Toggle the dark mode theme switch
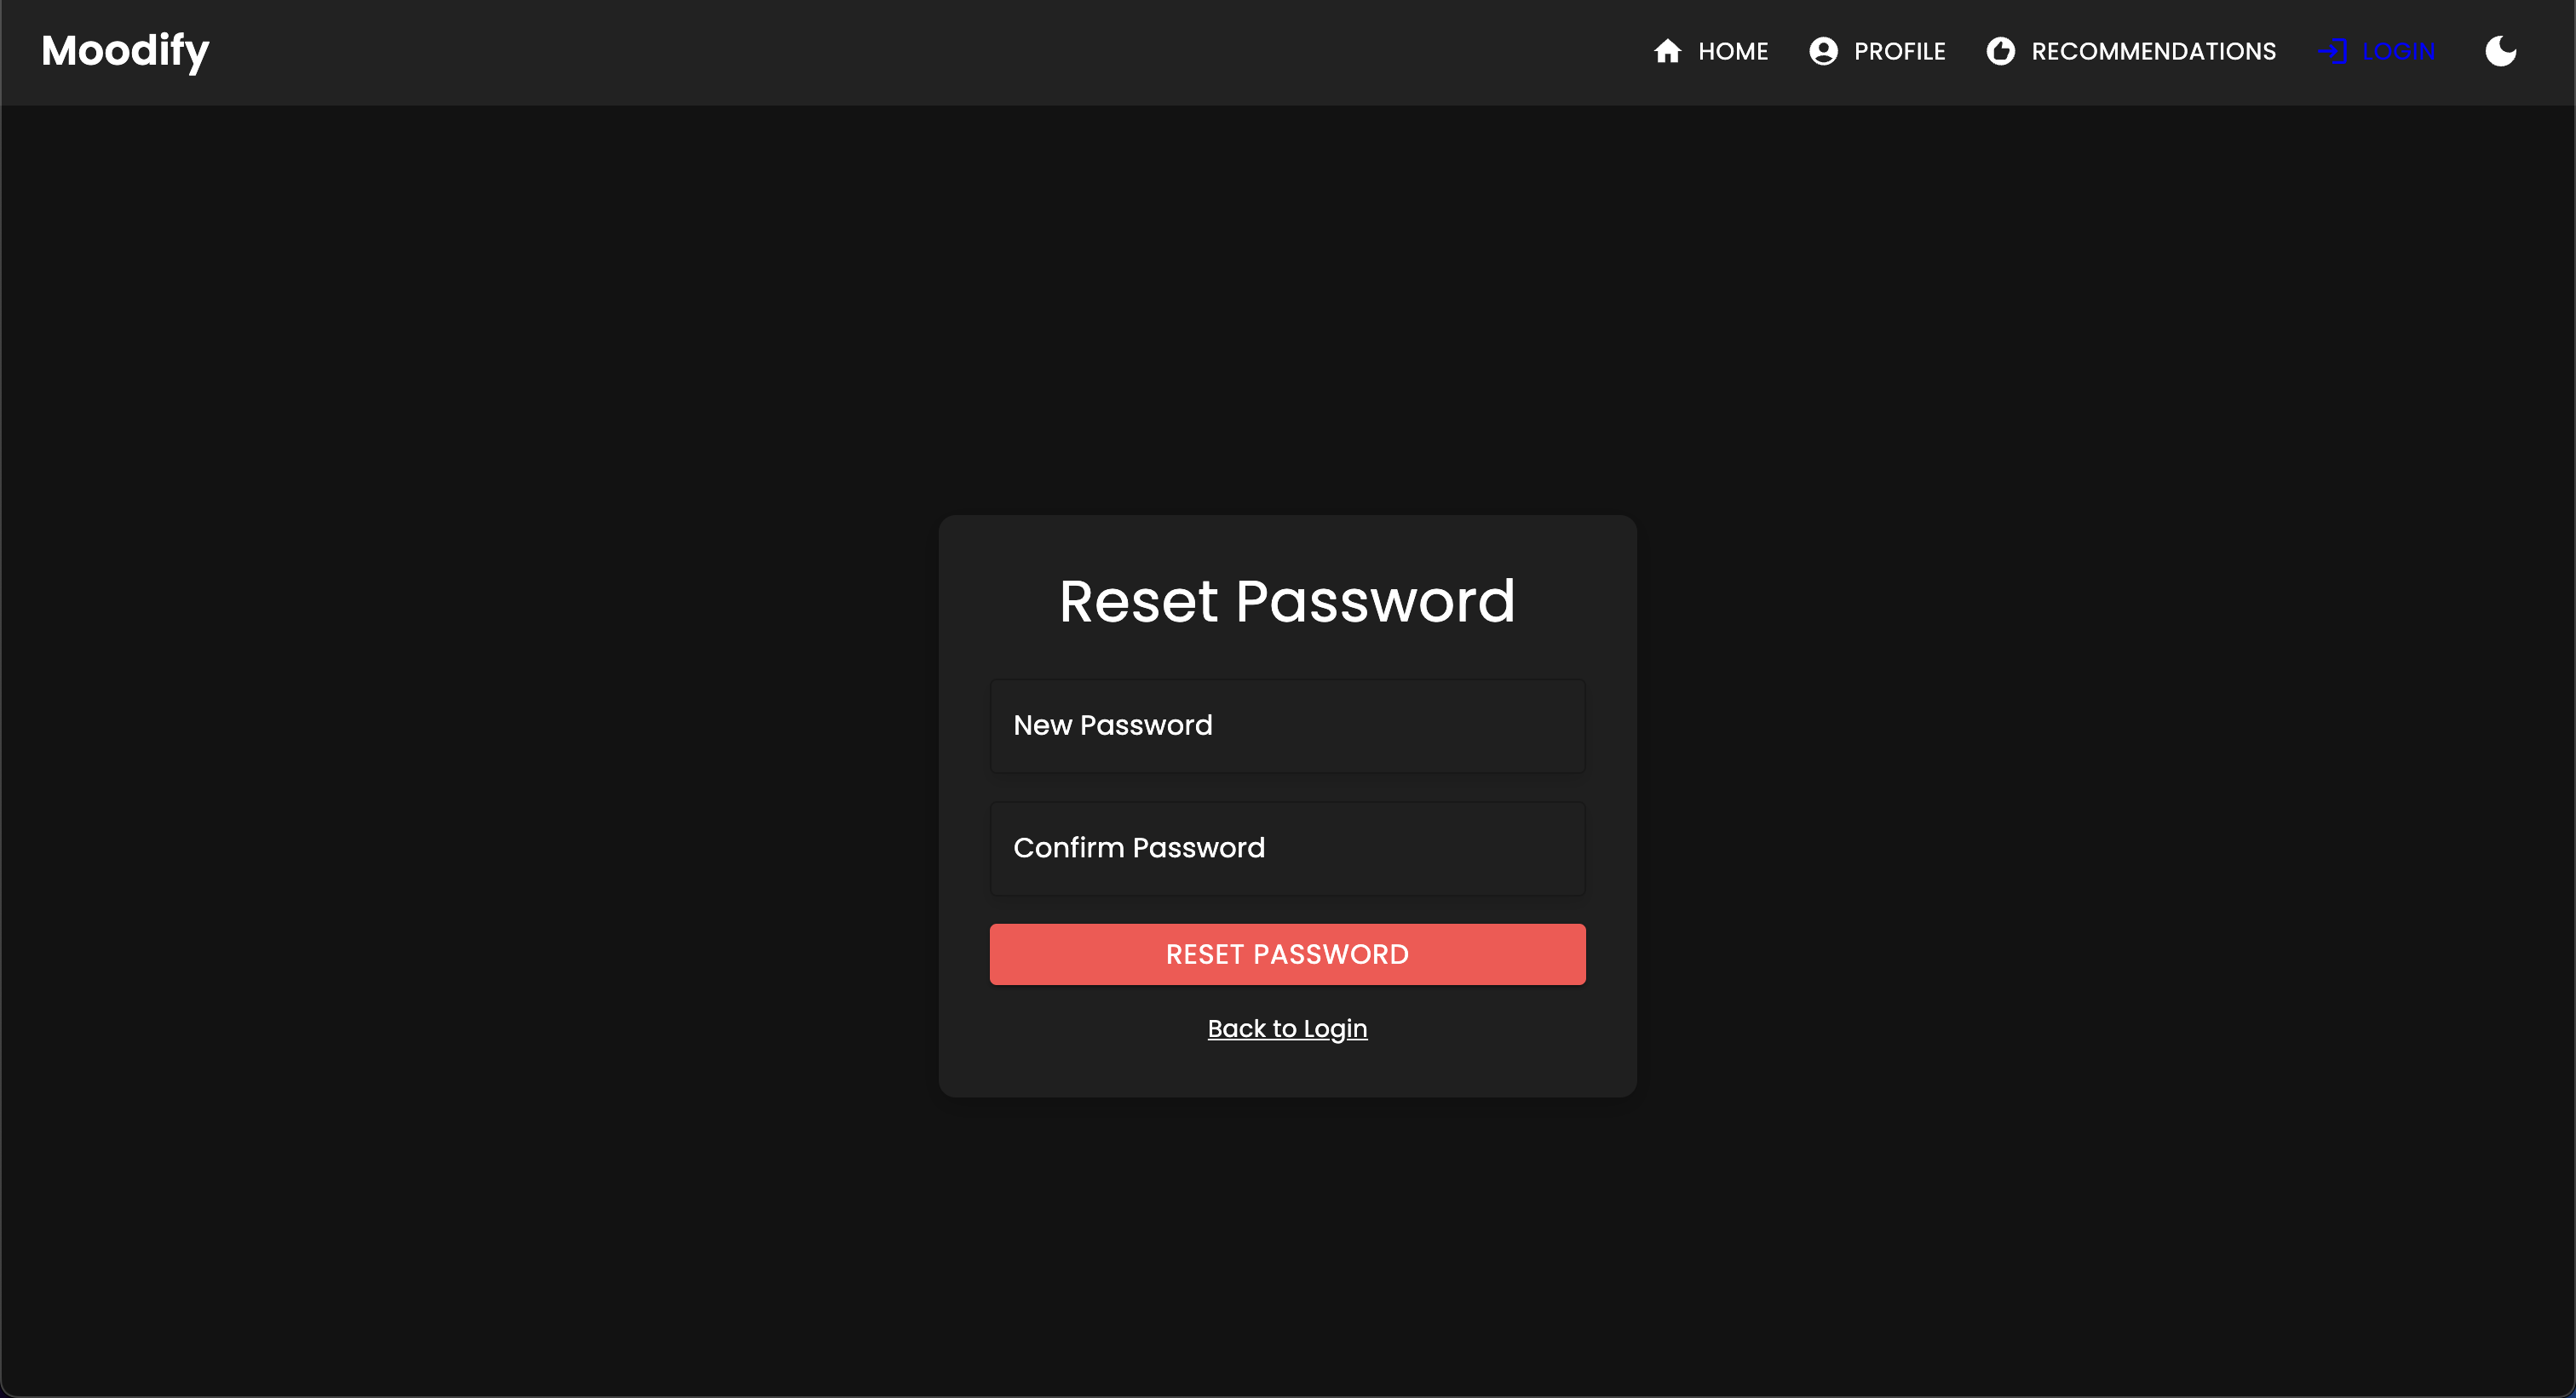This screenshot has height=1398, width=2576. pos(2505,52)
